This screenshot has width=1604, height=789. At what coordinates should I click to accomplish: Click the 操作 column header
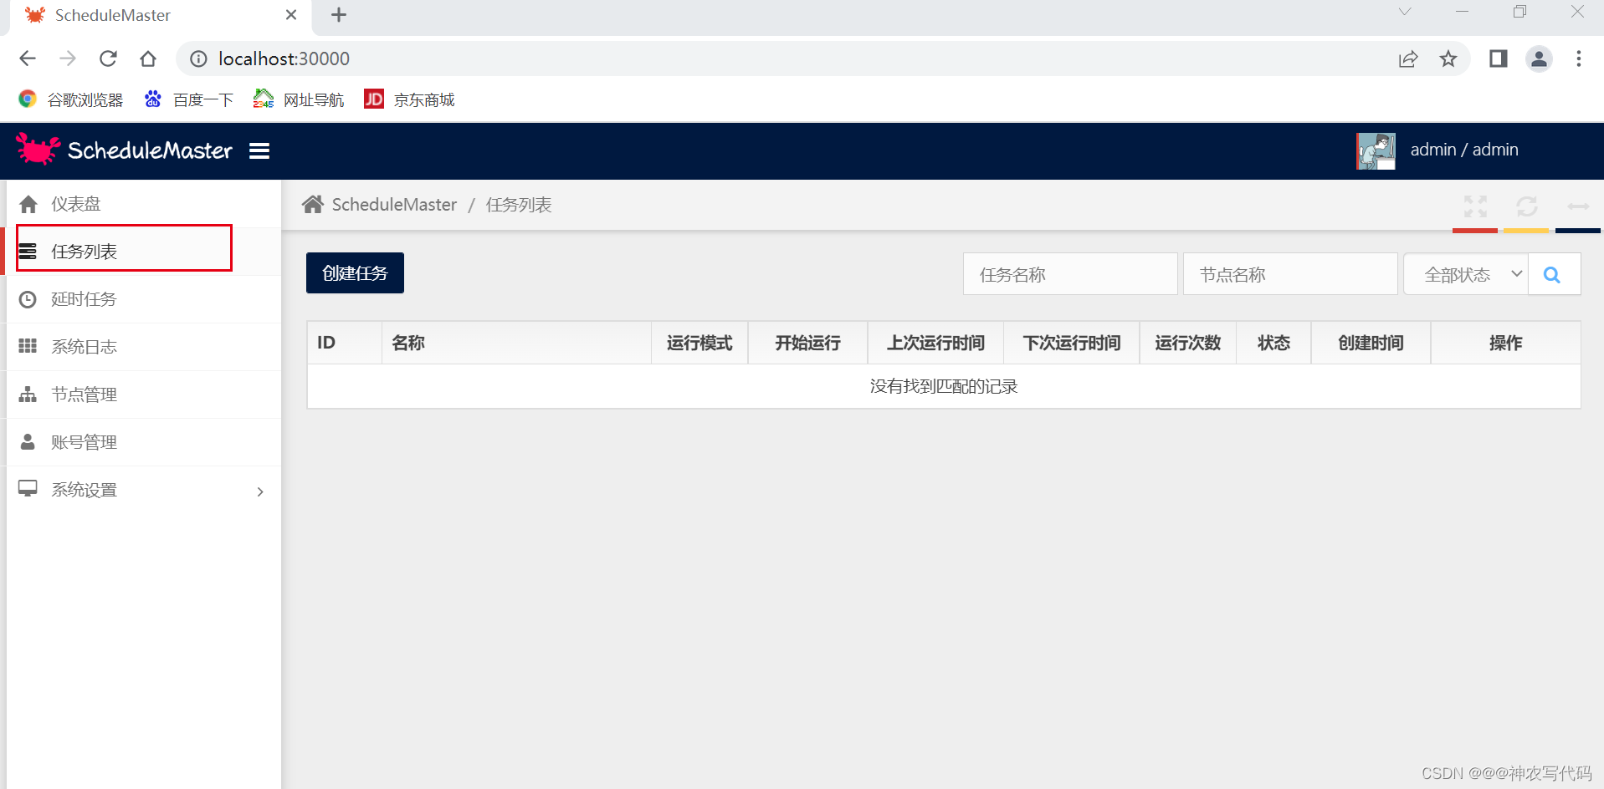1505,343
